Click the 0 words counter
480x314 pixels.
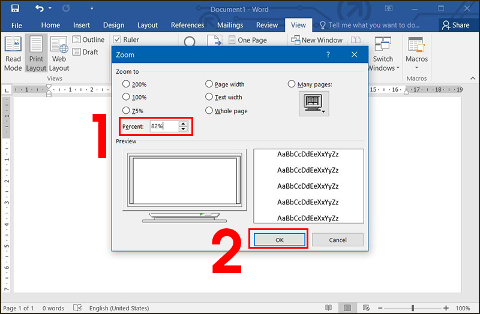click(x=53, y=308)
